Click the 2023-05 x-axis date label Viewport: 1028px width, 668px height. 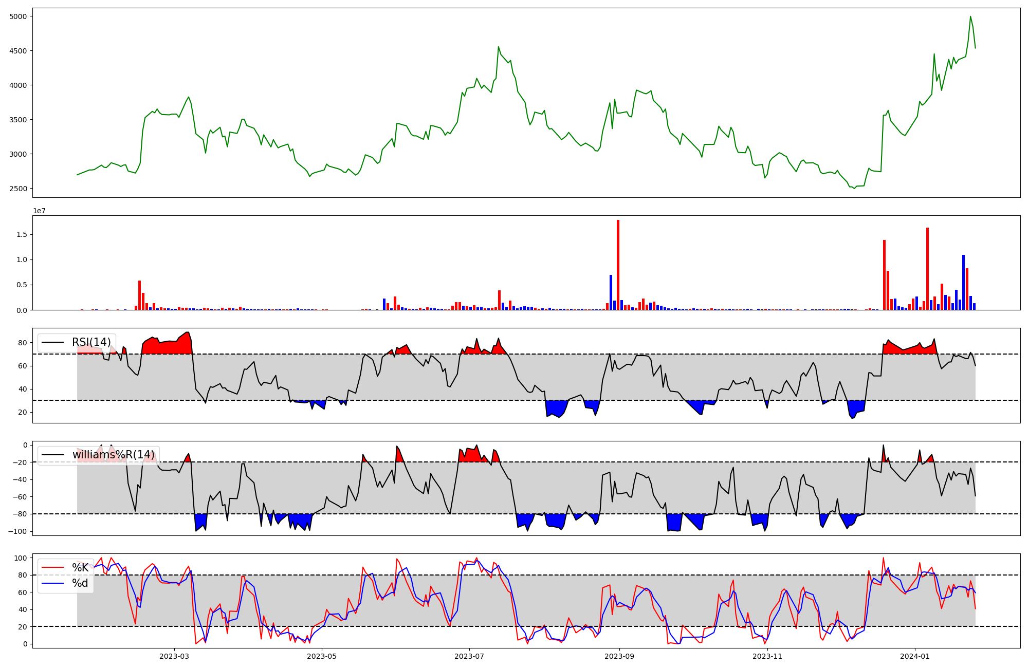[x=322, y=656]
